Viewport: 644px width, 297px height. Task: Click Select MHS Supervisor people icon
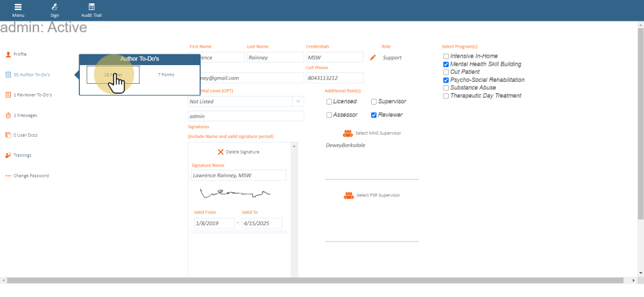(348, 133)
